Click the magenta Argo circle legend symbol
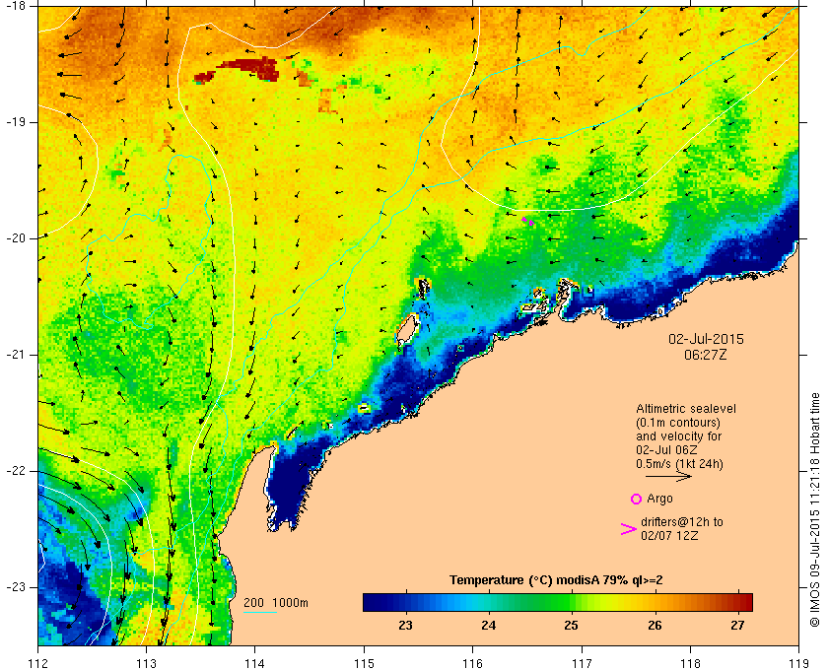 [636, 499]
